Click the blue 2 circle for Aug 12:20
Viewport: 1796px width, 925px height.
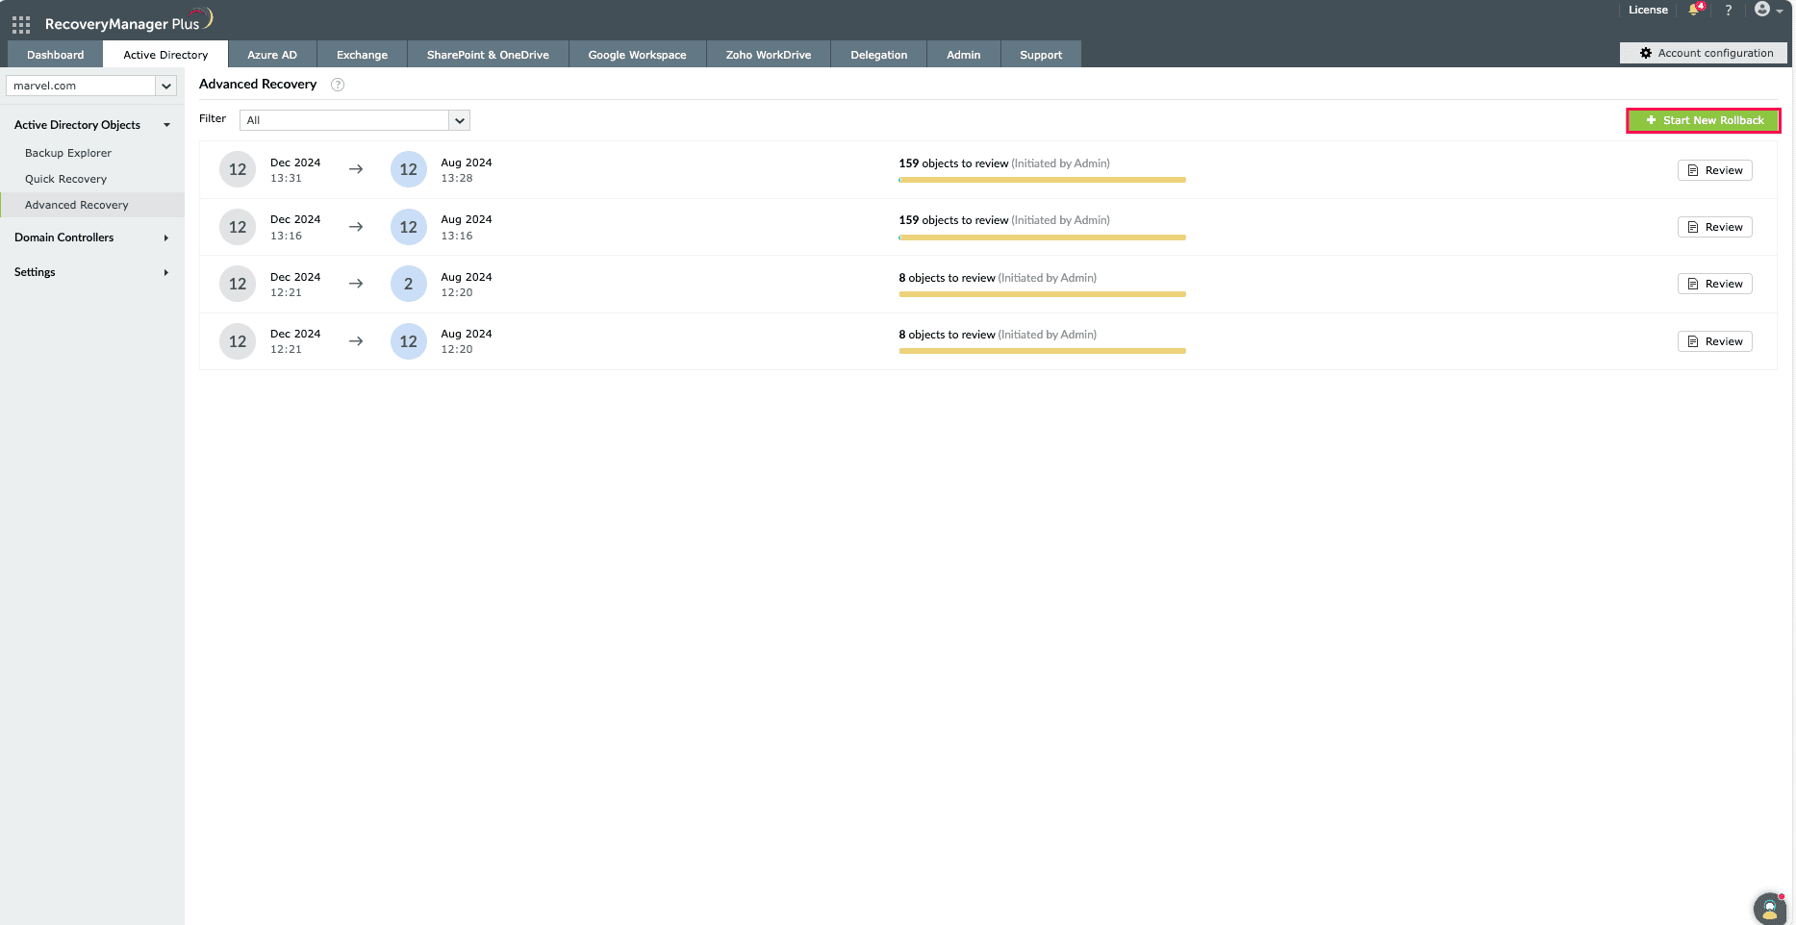click(409, 284)
